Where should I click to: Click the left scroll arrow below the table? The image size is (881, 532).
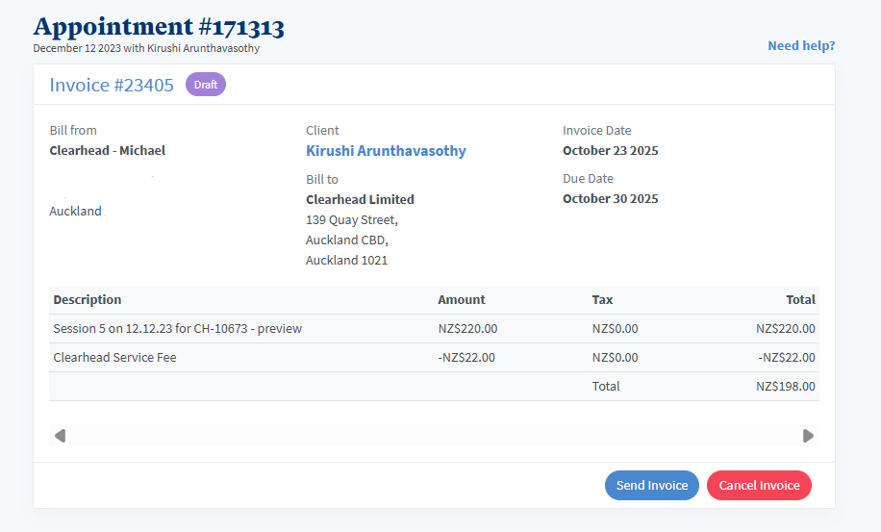pos(60,436)
